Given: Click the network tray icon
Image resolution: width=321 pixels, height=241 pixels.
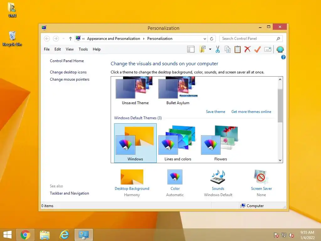Looking at the screenshot, I should (x=284, y=235).
